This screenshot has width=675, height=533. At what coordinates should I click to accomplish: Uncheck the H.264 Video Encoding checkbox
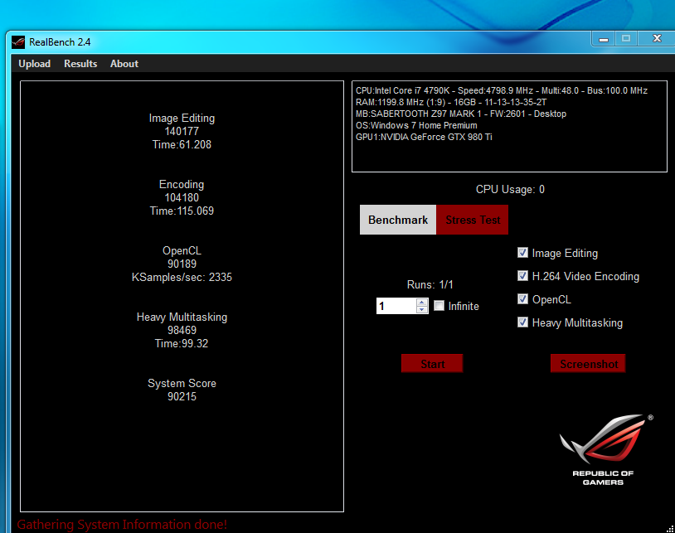[522, 276]
